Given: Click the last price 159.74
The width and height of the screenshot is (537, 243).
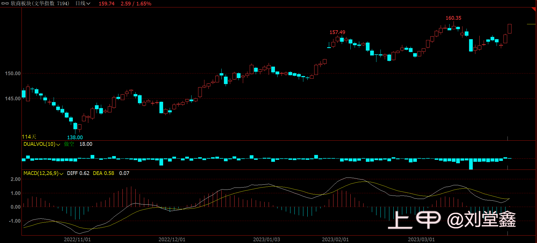Looking at the screenshot, I should click(107, 4).
